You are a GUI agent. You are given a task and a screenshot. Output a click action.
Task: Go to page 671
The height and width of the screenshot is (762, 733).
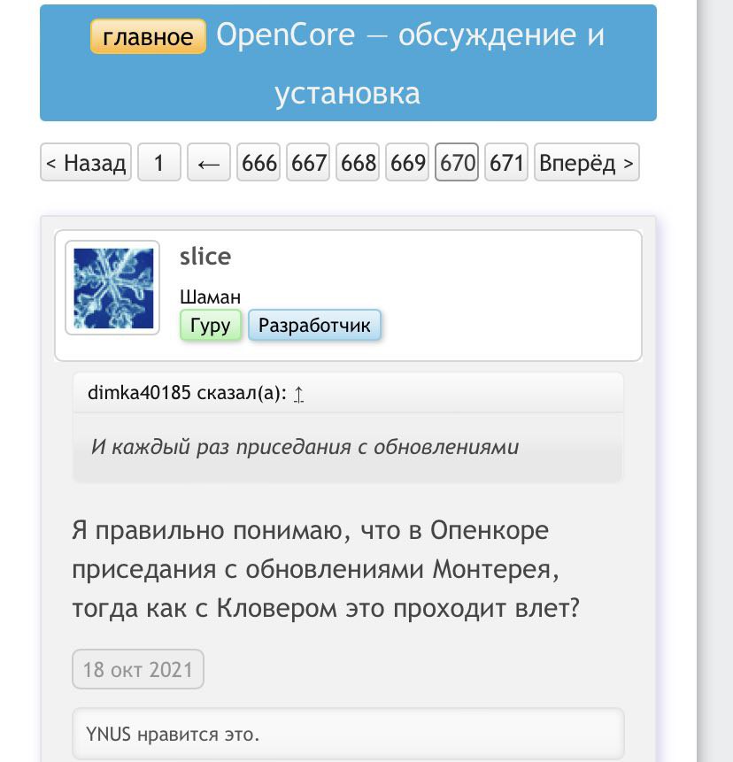506,162
